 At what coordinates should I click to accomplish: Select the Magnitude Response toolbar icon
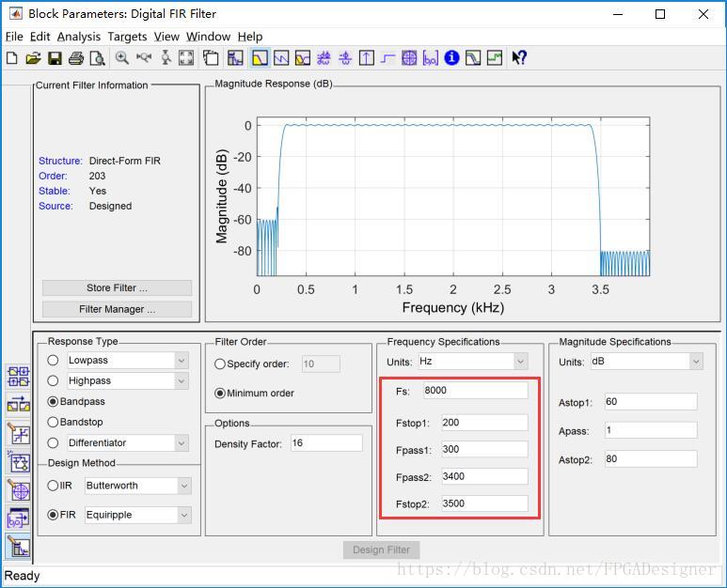tap(260, 58)
